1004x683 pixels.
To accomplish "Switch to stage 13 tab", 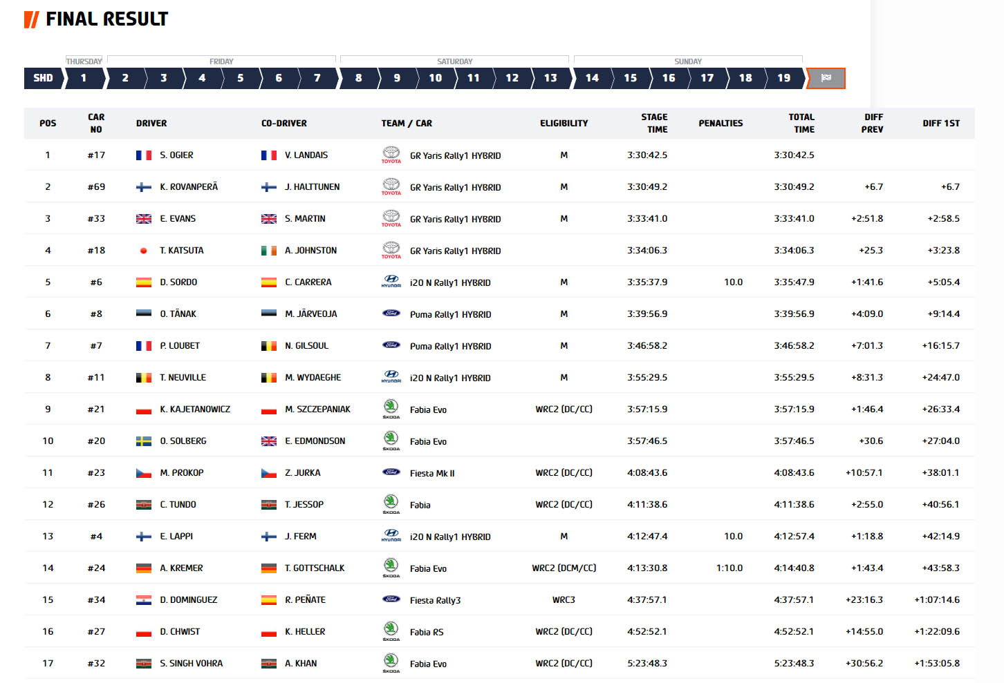I will pos(550,78).
